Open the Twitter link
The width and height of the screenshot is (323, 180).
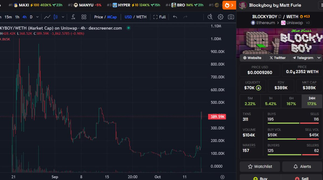point(278,58)
